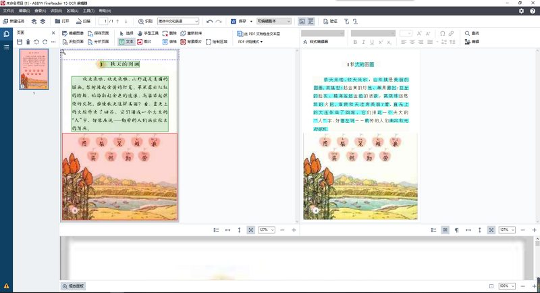Open the 识别 (Recognize) menu in menu bar

[56, 11]
